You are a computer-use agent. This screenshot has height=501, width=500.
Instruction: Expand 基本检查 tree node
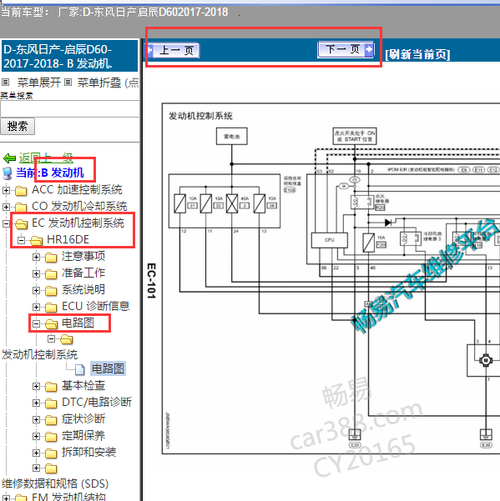coord(36,386)
